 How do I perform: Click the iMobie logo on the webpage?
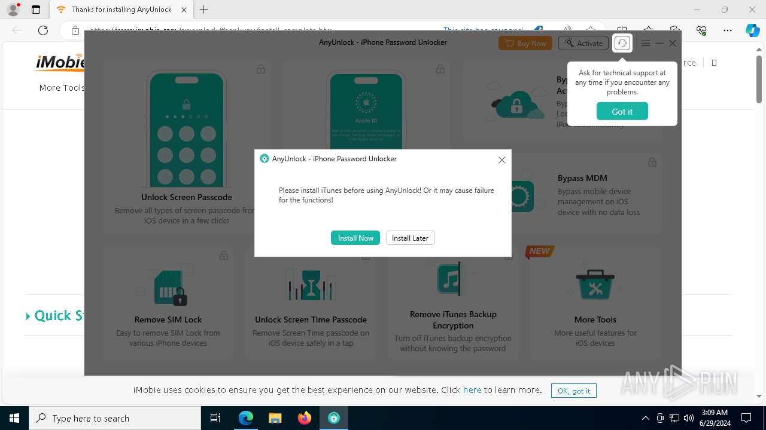pyautogui.click(x=60, y=62)
